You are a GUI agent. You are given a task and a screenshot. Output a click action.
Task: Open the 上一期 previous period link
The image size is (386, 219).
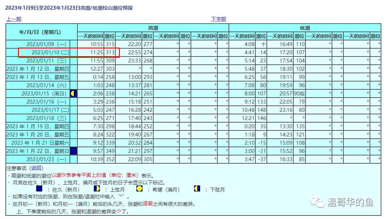14,19
